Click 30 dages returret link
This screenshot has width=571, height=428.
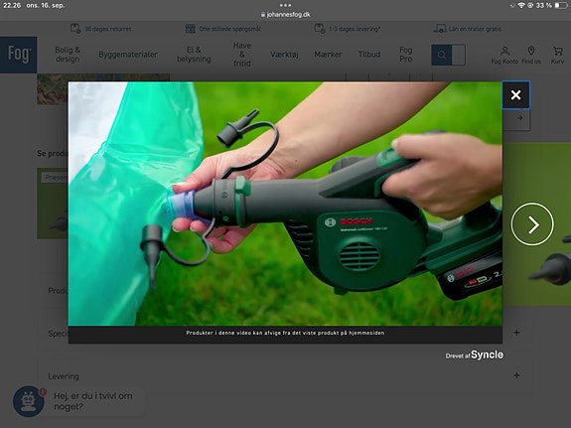(x=101, y=29)
